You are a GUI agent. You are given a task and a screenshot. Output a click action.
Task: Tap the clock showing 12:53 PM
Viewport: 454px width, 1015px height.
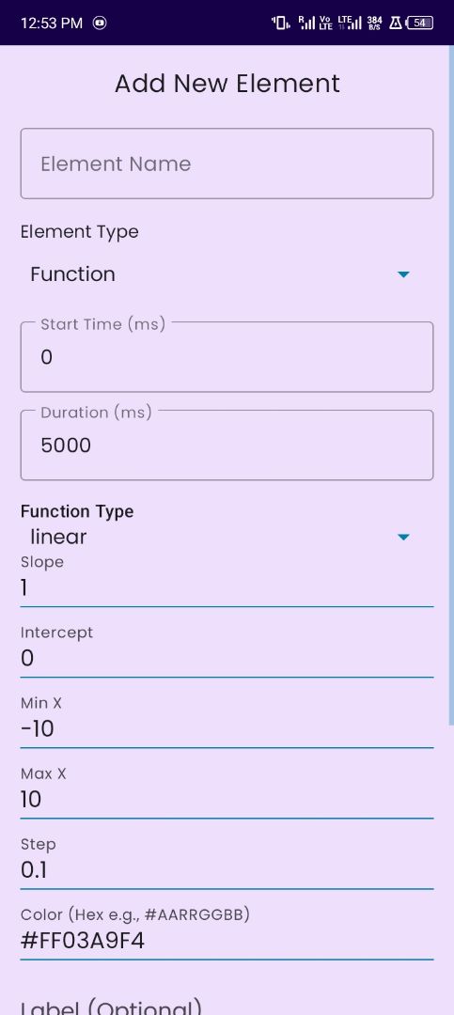(x=52, y=23)
